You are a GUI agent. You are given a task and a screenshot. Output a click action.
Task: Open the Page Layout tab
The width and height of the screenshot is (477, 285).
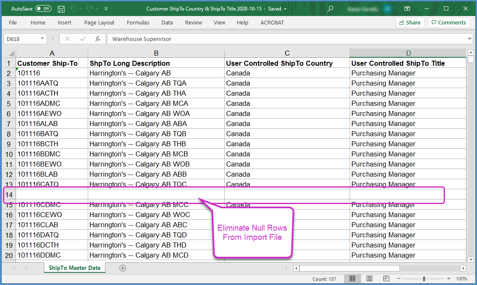pyautogui.click(x=99, y=22)
